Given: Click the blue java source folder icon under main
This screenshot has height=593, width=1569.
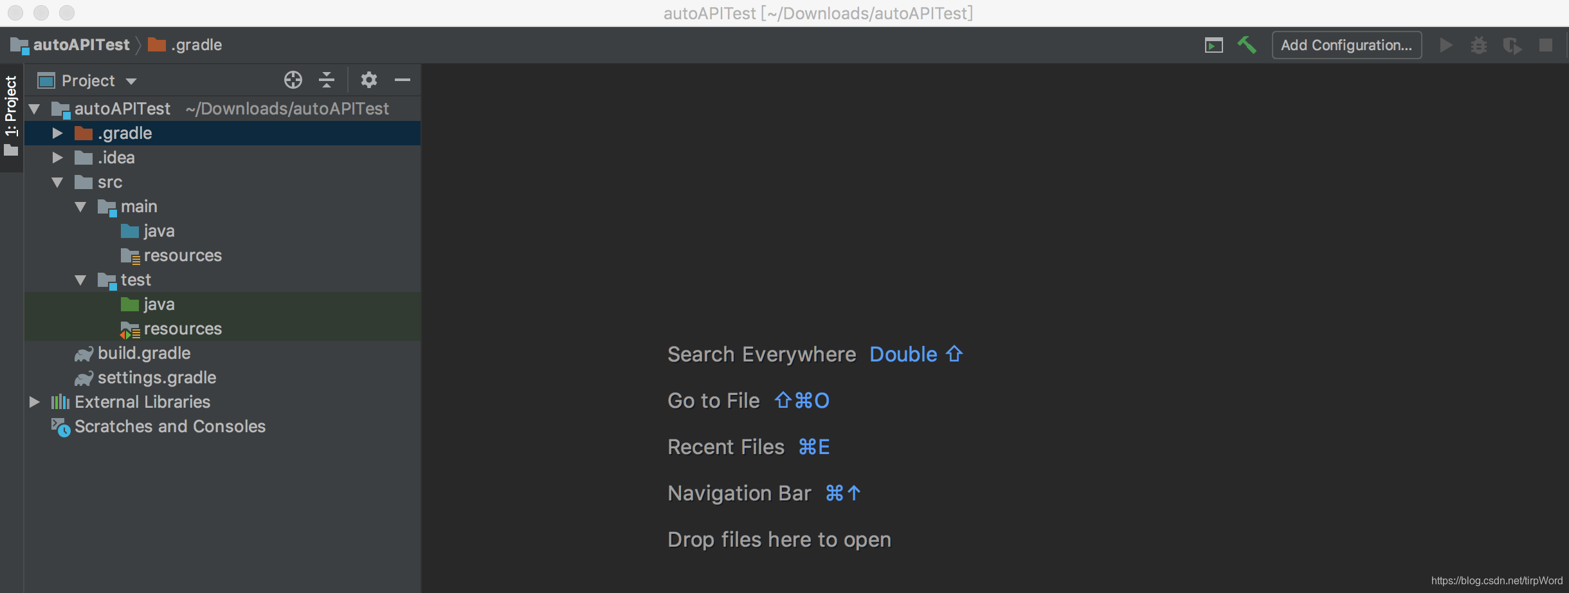Looking at the screenshot, I should coord(130,231).
